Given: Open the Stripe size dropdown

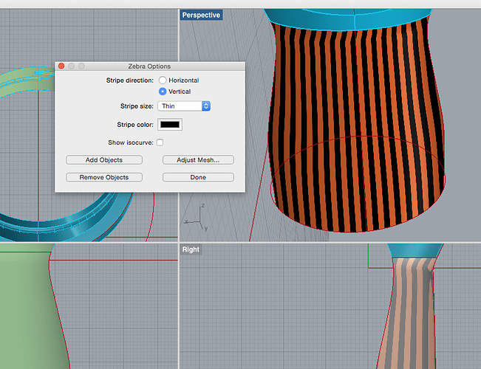Looking at the screenshot, I should [185, 106].
